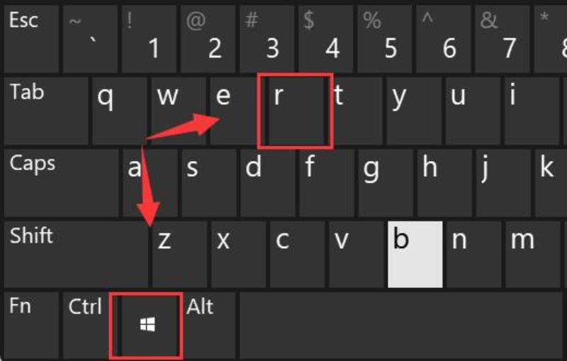Screen dimensions: 567x361
Task: Click the highlighted white b key
Action: tap(415, 255)
